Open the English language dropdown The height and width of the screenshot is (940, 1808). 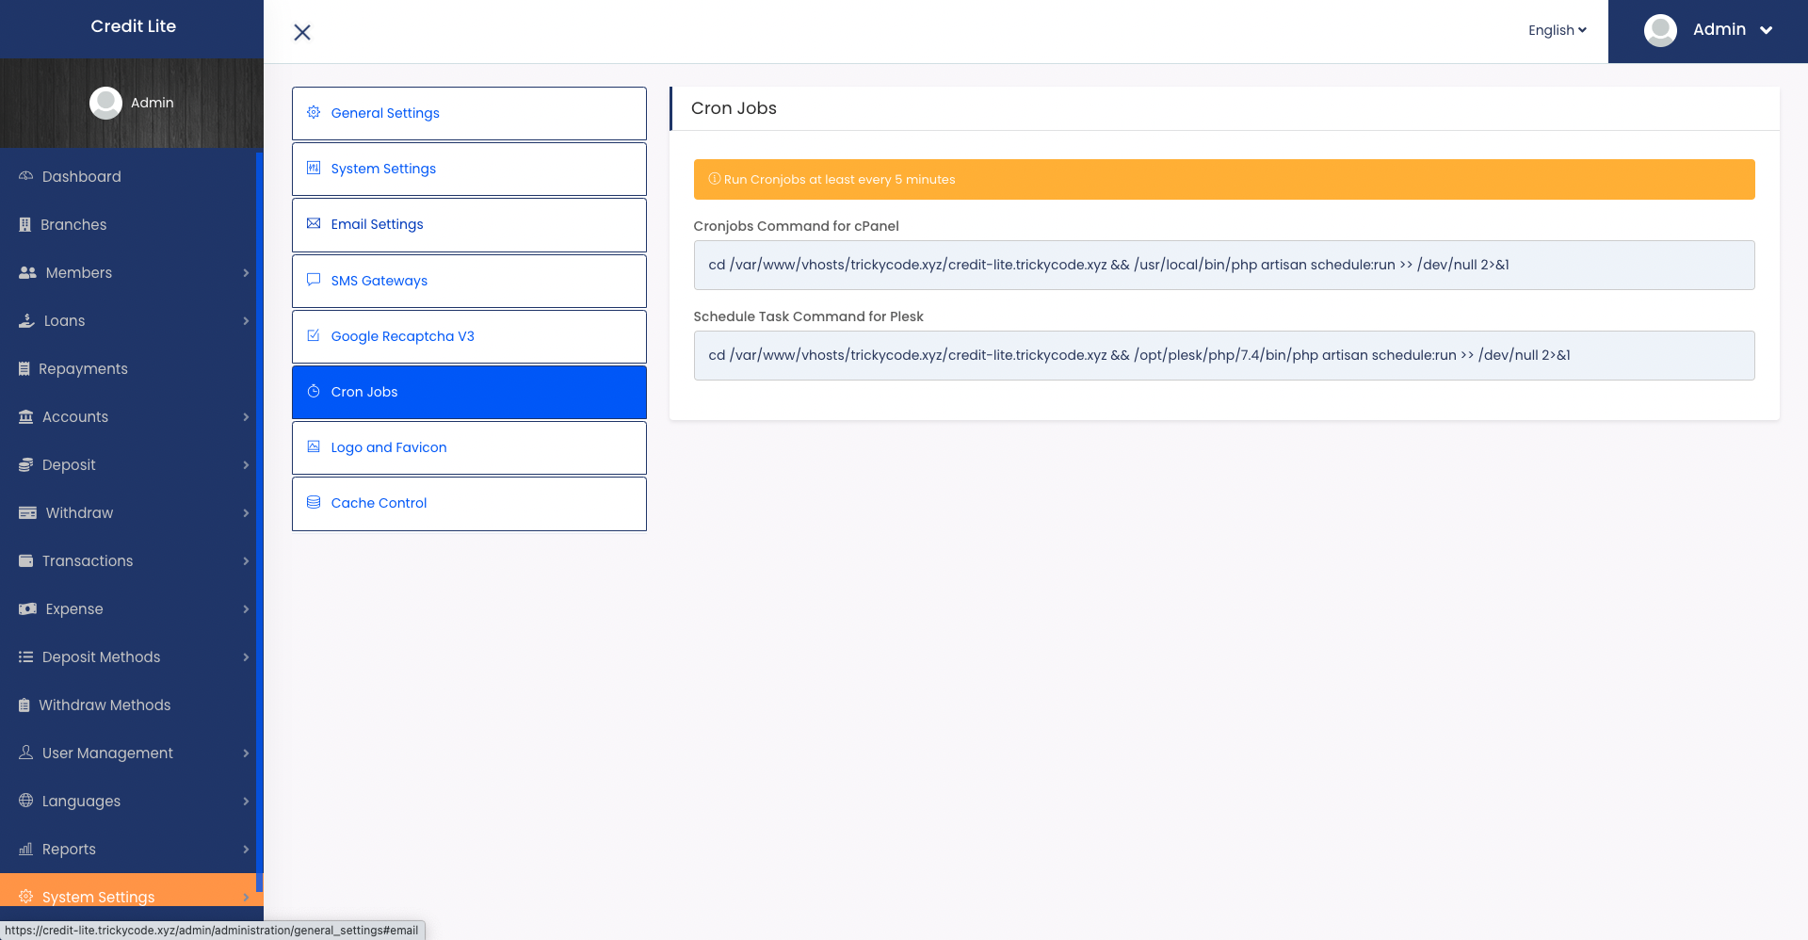tap(1558, 30)
